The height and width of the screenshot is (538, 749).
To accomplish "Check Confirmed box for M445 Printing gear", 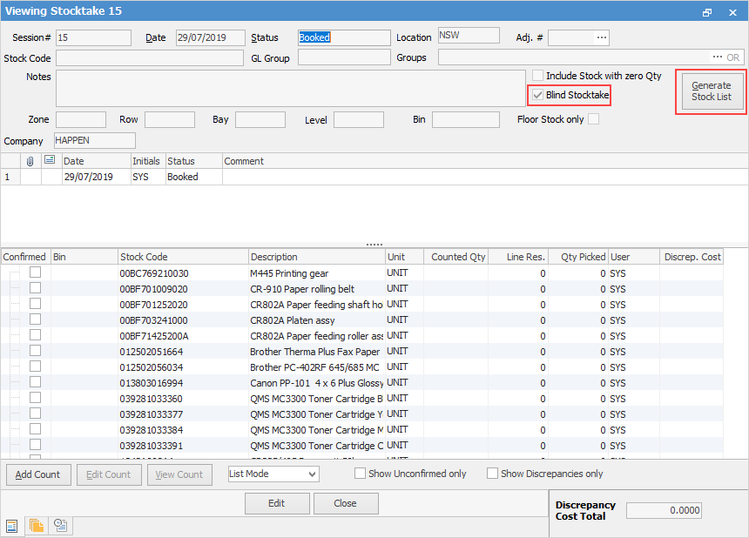I will [x=36, y=272].
